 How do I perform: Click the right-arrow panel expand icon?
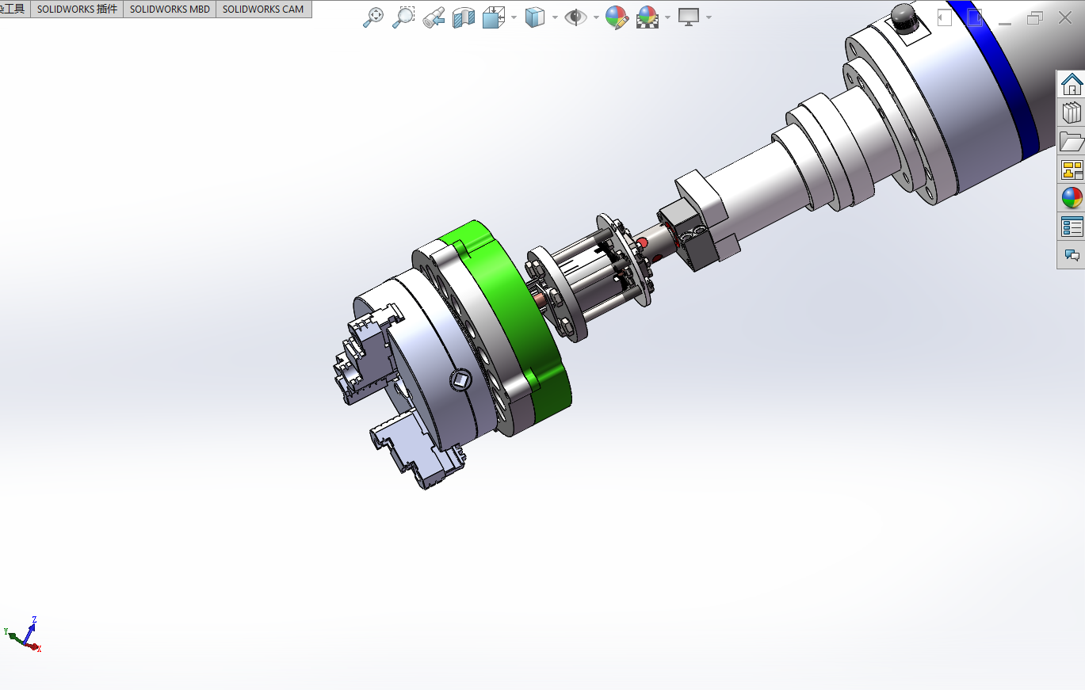(975, 17)
